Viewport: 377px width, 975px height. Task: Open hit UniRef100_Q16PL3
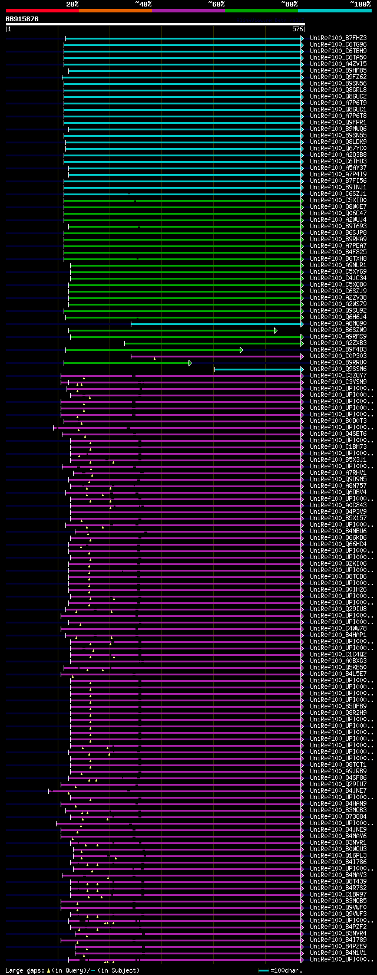point(338,855)
